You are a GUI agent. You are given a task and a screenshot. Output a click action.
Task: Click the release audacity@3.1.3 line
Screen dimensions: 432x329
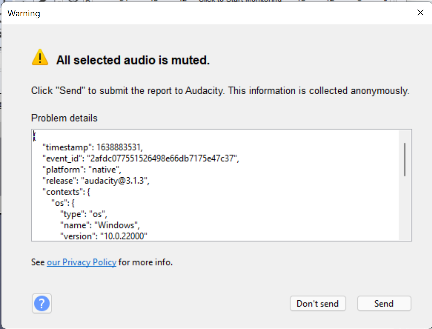(x=96, y=181)
